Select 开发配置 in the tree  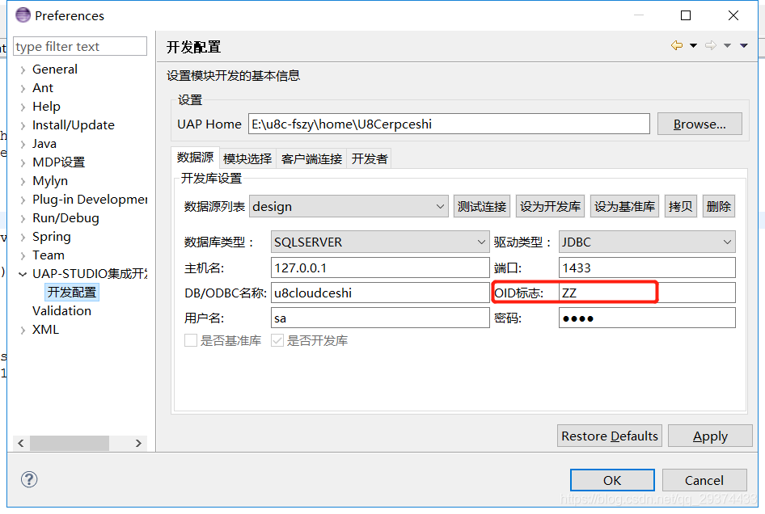[x=72, y=292]
